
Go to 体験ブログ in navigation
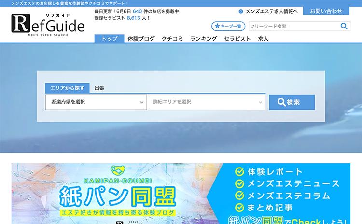point(141,39)
